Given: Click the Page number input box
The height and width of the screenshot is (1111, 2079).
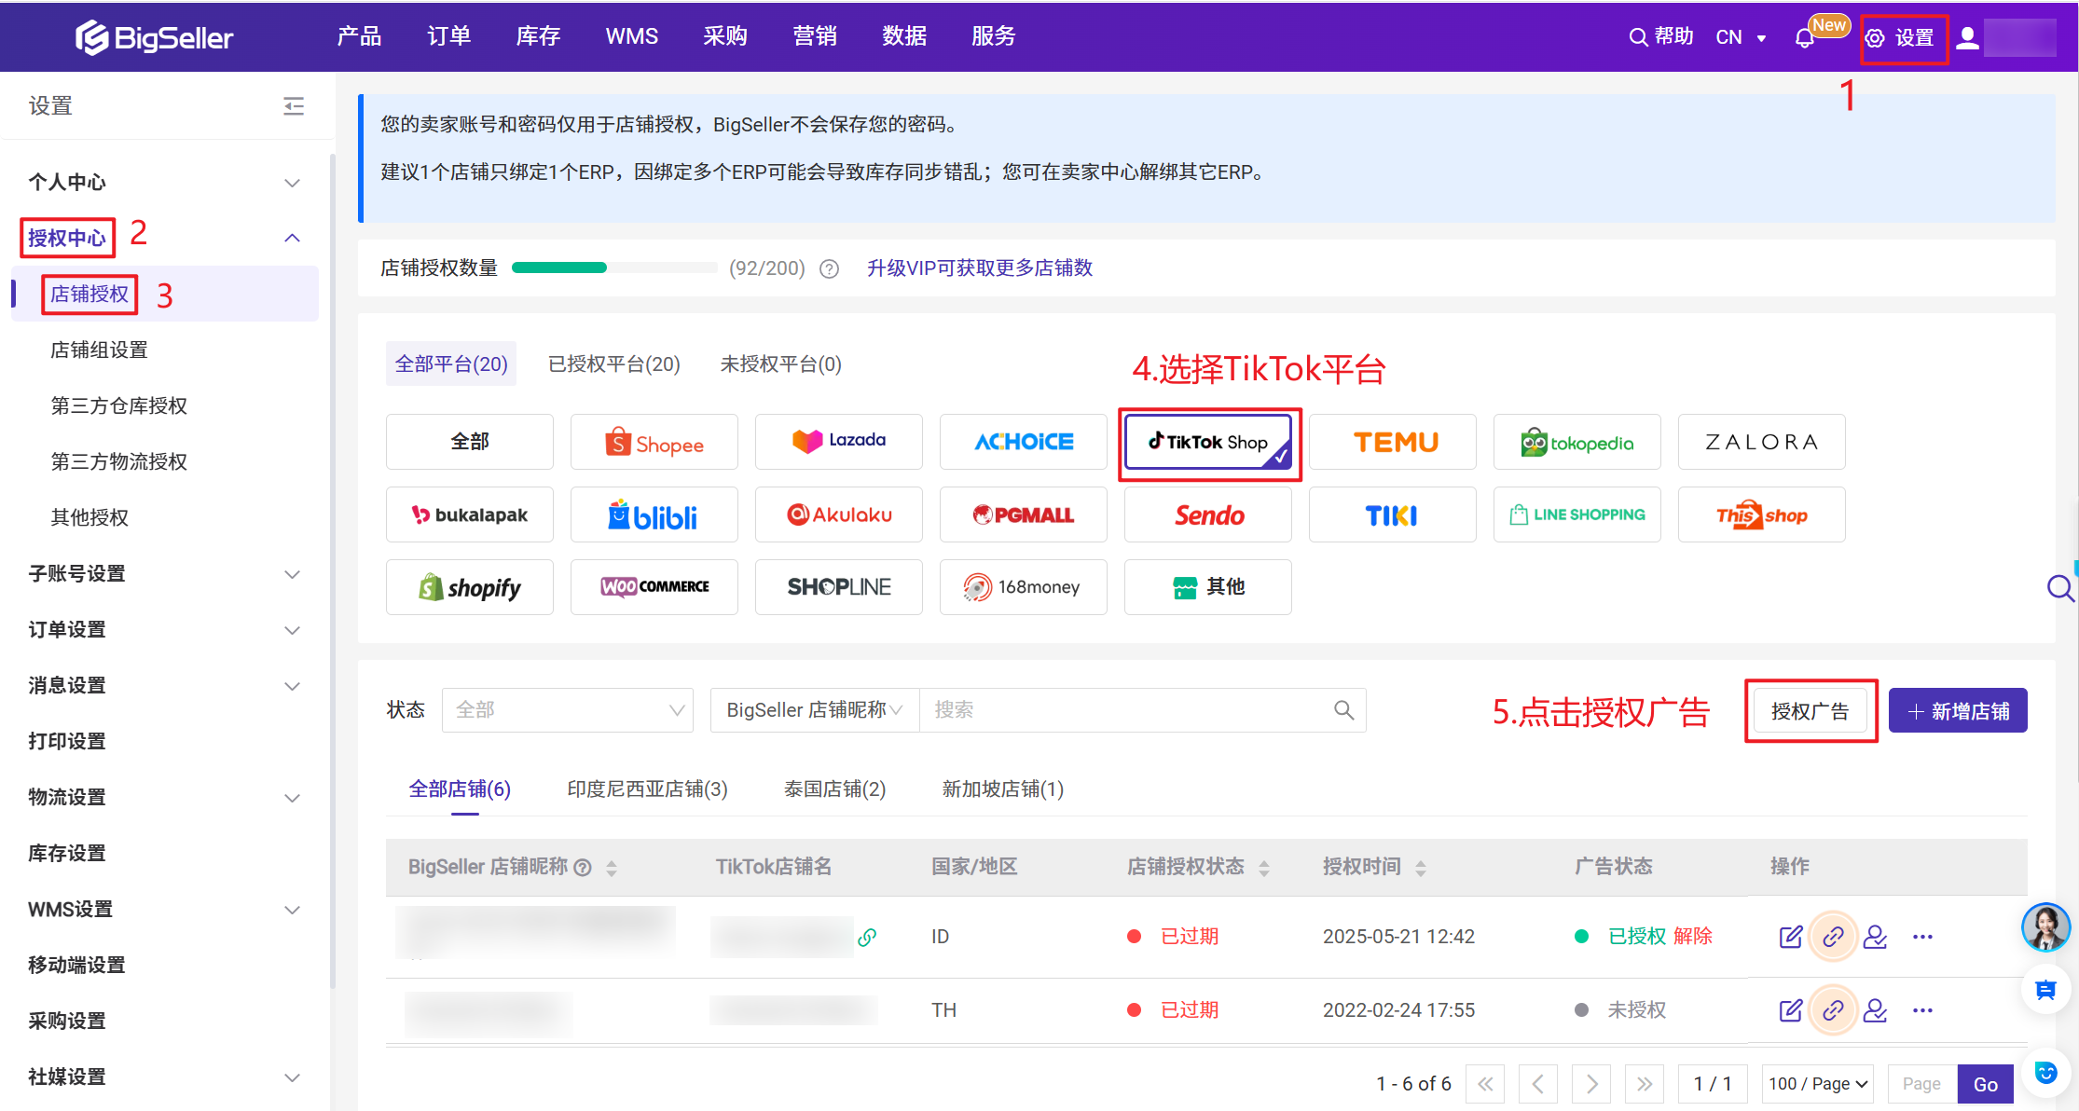Looking at the screenshot, I should (x=1922, y=1084).
